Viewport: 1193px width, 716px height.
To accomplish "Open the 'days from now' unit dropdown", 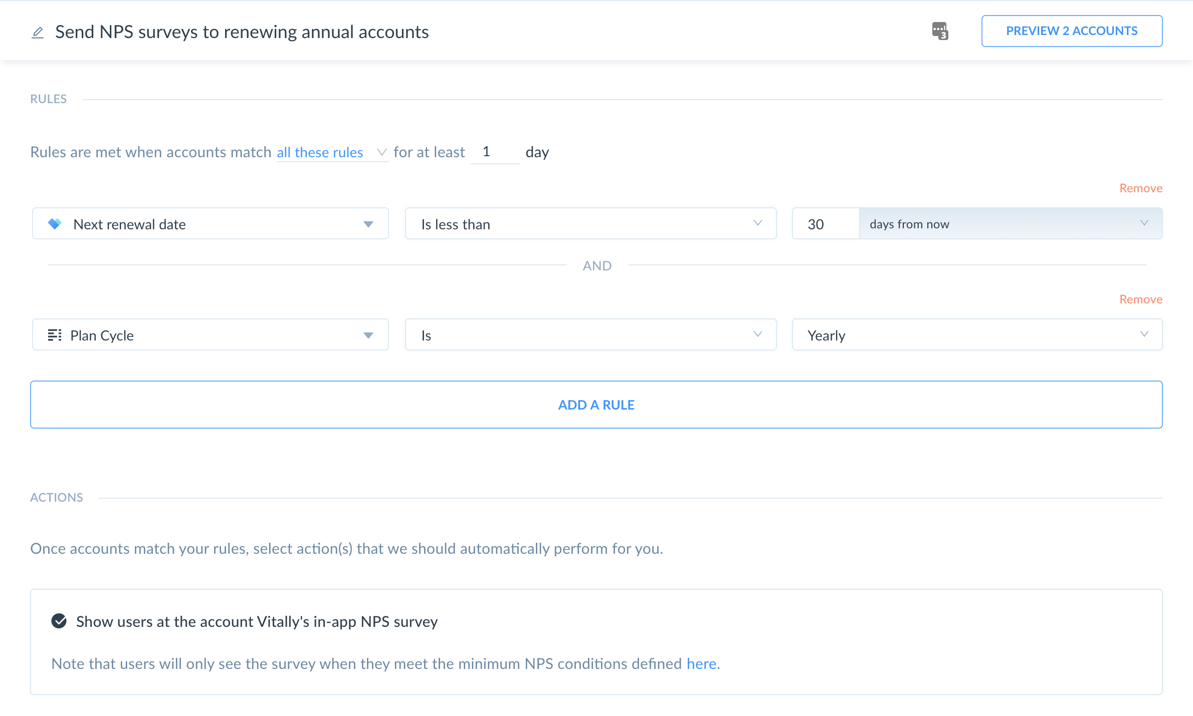I will tap(1010, 224).
